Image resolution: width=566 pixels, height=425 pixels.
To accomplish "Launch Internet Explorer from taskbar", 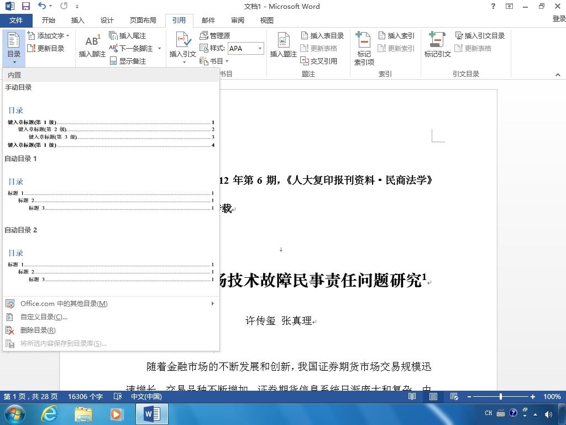I will [x=49, y=414].
